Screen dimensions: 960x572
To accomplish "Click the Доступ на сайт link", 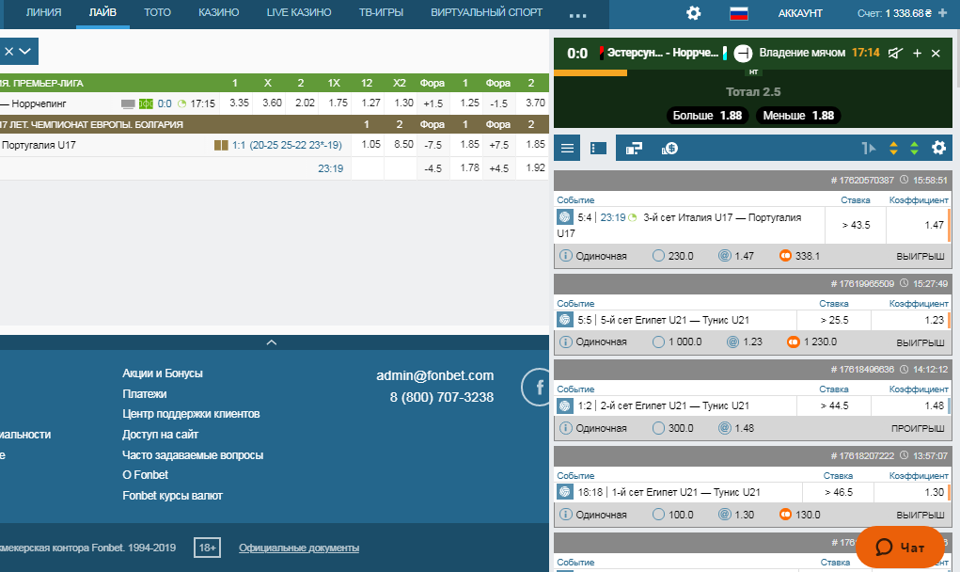I will click(x=161, y=435).
